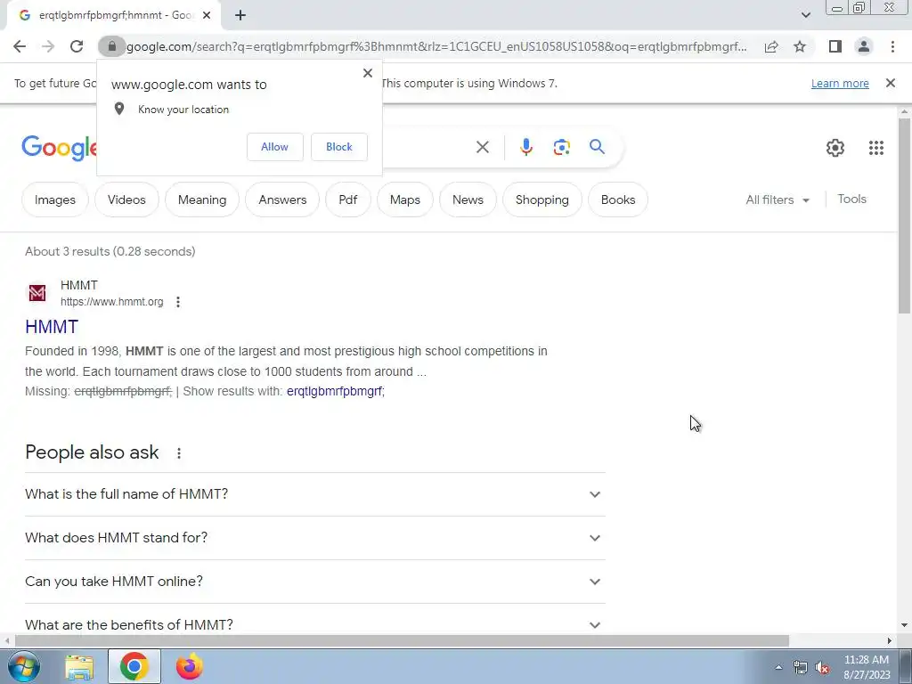
Task: Open Google quick settings gear
Action: coord(835,148)
